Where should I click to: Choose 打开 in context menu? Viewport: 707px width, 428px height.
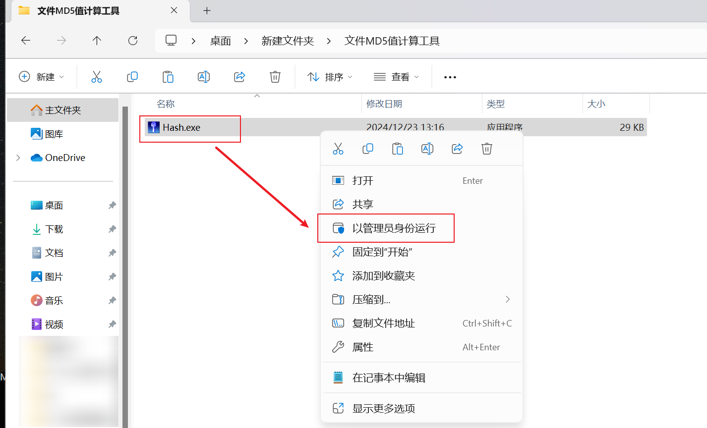tap(422, 181)
